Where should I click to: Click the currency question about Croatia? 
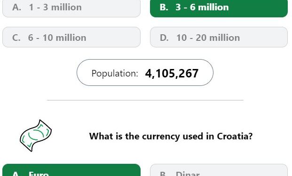click(x=171, y=136)
